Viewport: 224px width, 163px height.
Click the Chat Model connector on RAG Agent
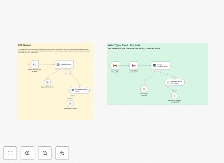point(58,69)
